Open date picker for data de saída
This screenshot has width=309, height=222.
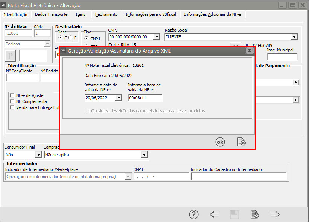[118, 98]
